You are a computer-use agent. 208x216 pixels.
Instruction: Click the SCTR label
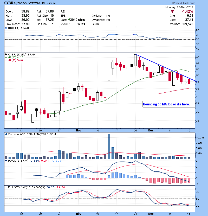point(96,24)
